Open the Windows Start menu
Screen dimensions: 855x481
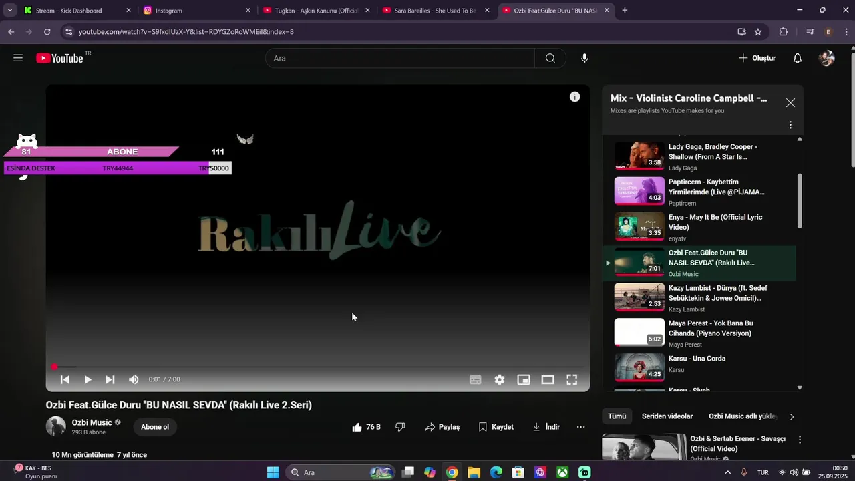click(273, 472)
